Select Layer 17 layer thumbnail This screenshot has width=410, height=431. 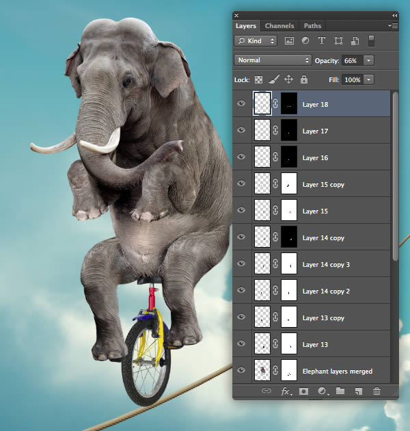[x=262, y=130]
